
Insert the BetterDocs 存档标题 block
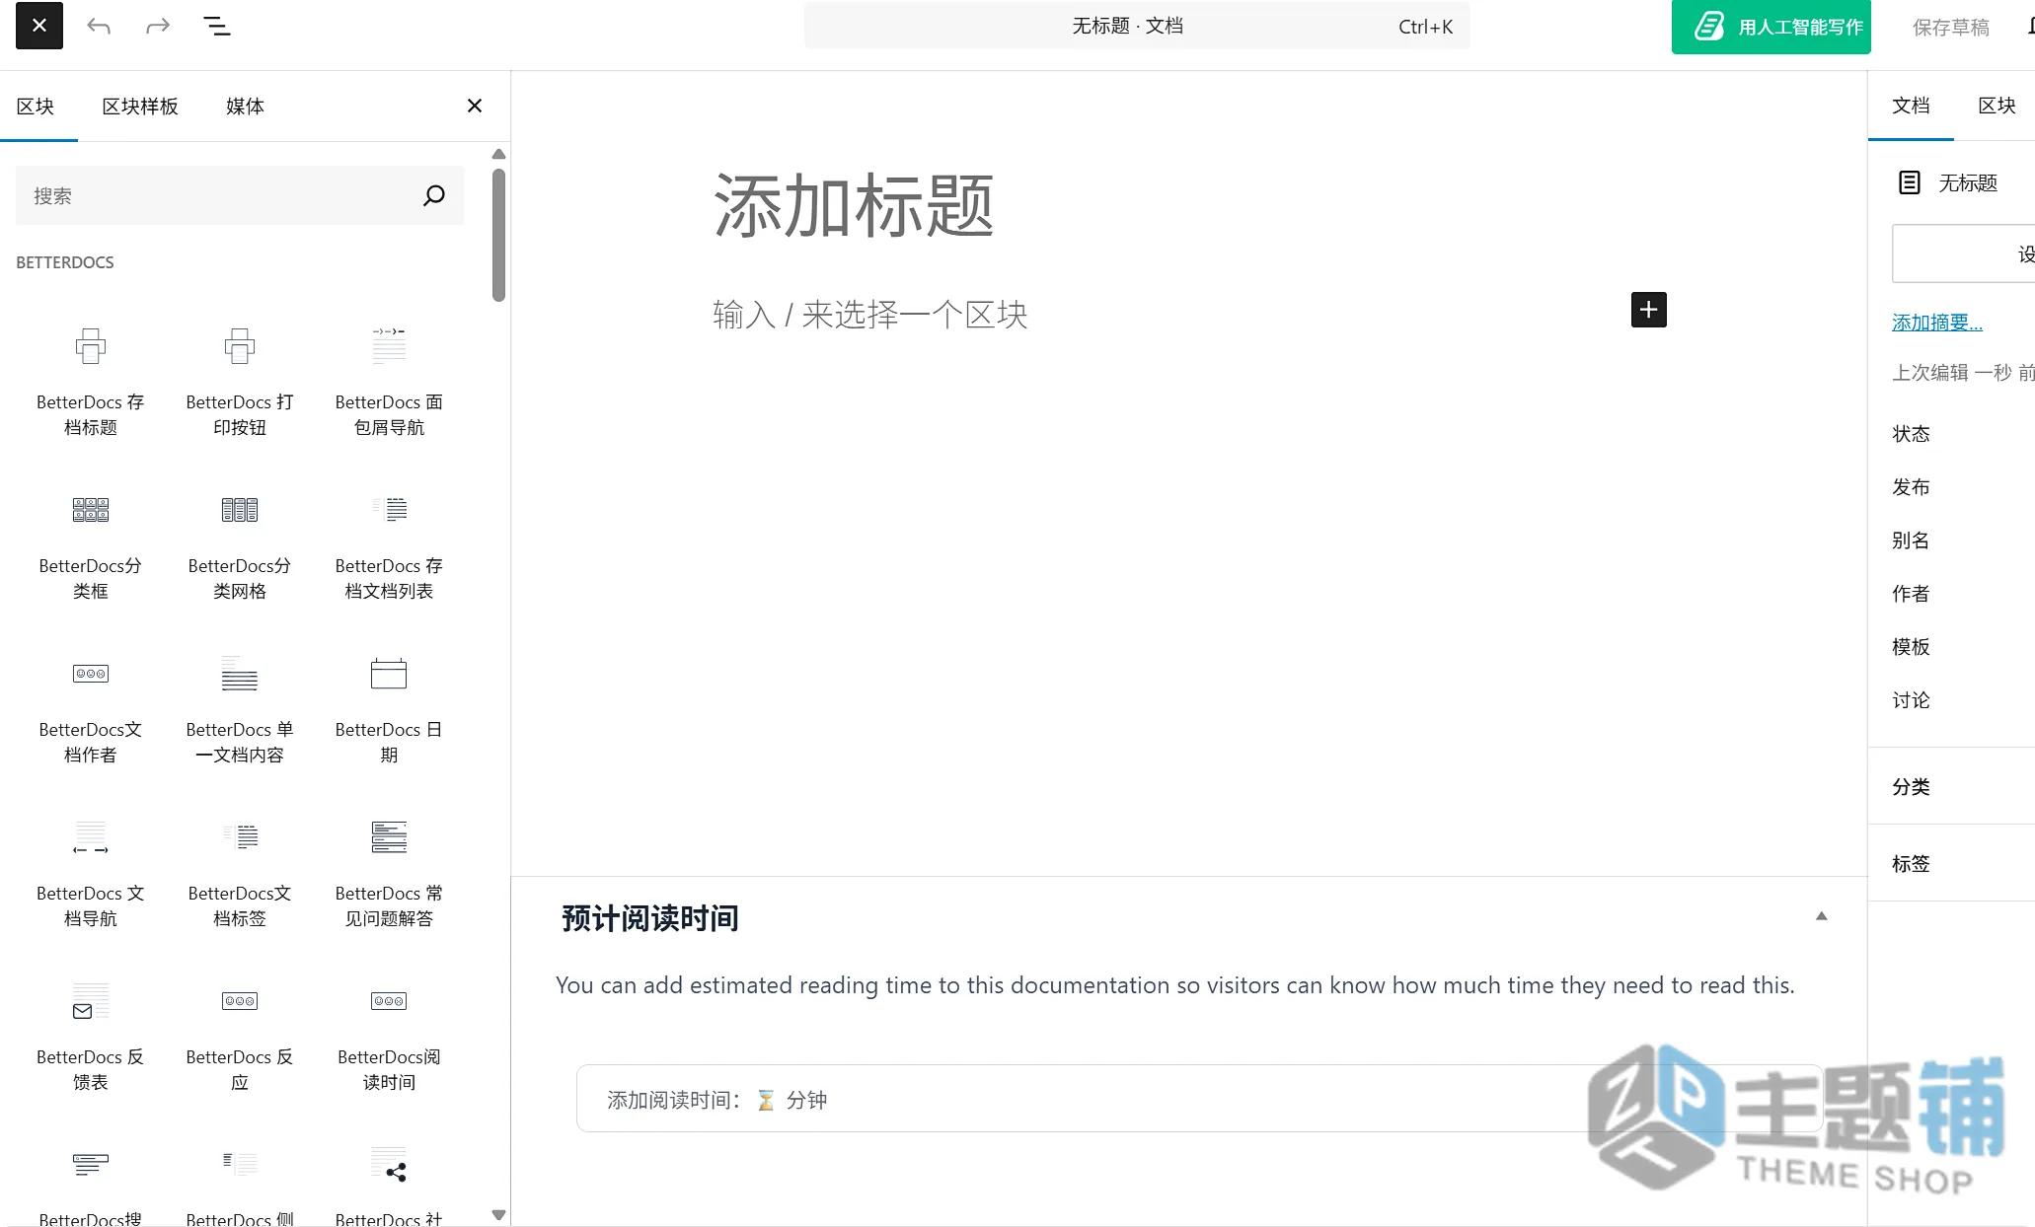[x=91, y=381]
